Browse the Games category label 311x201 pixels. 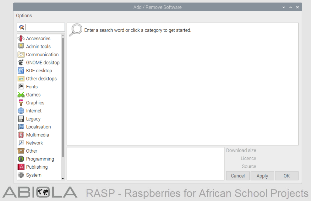[x=33, y=95]
